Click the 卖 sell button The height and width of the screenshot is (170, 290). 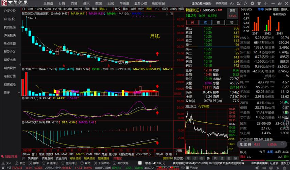pyautogui.click(x=205, y=22)
